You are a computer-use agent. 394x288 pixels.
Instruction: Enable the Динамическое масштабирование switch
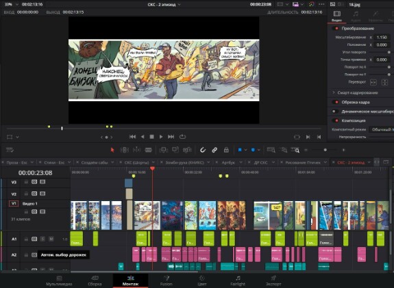click(x=336, y=112)
